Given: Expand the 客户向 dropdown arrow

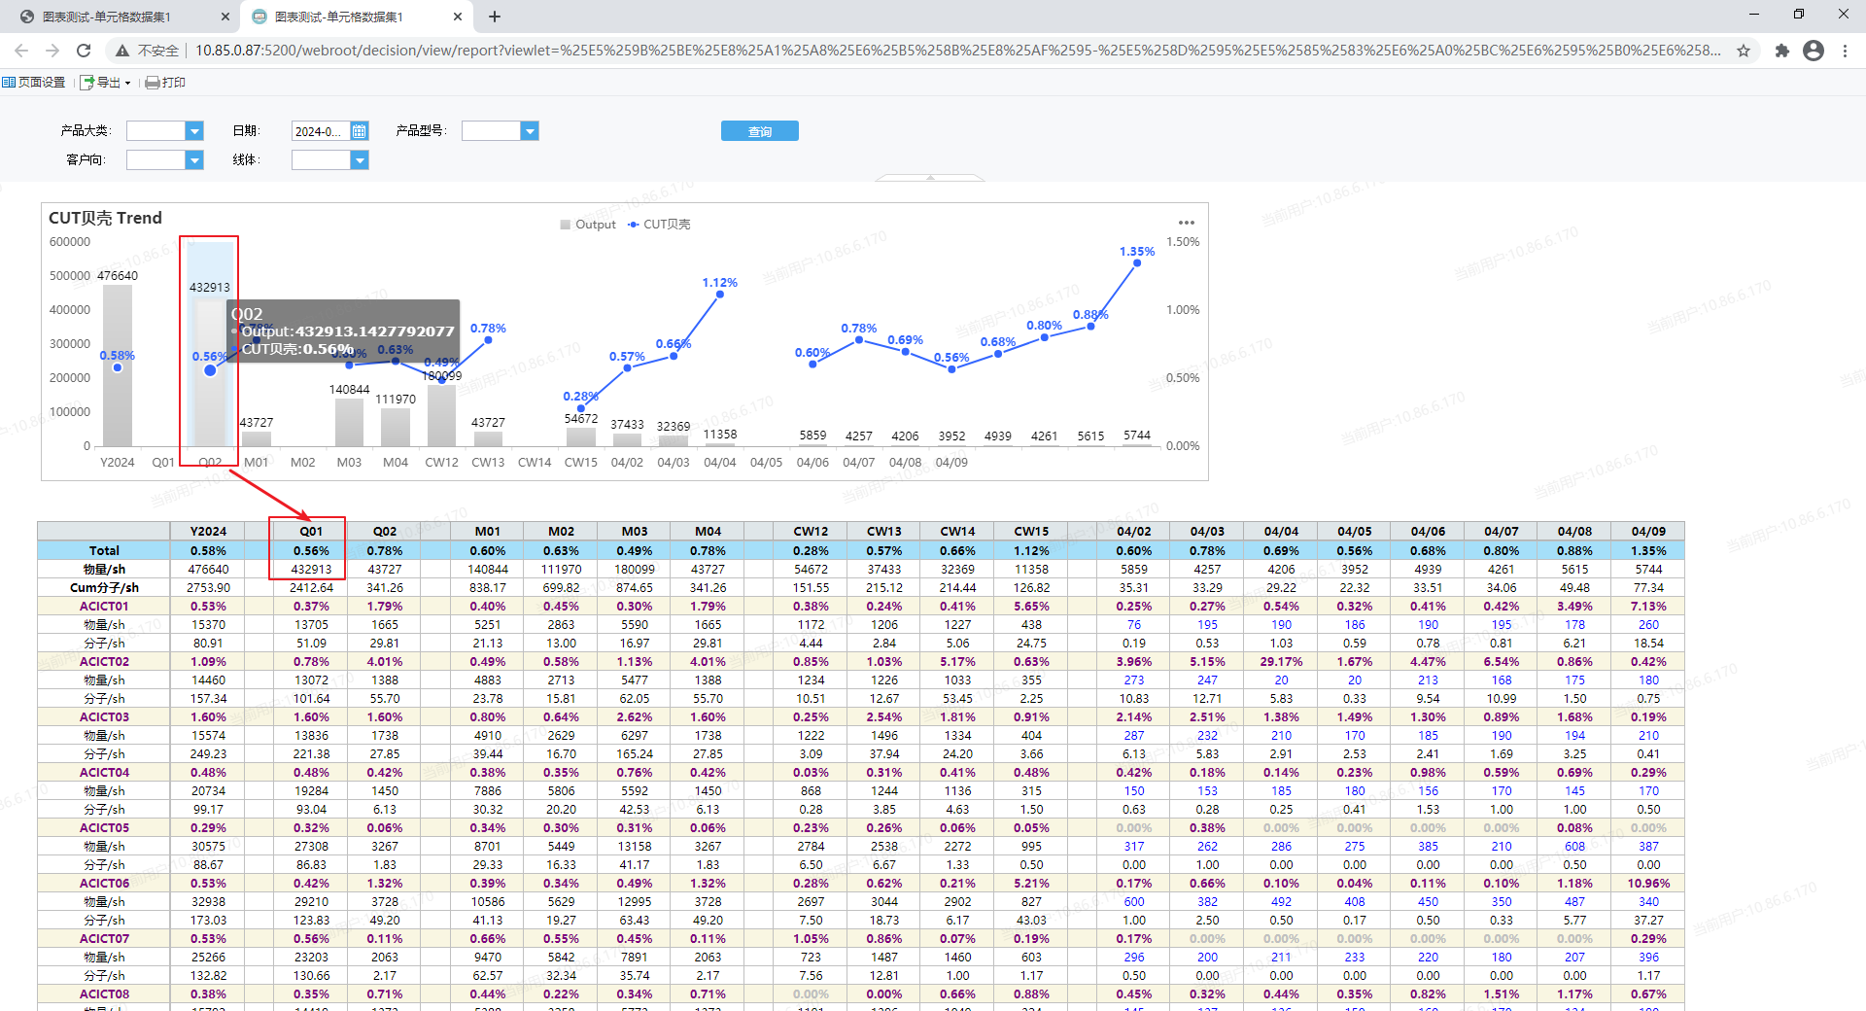Looking at the screenshot, I should [194, 160].
